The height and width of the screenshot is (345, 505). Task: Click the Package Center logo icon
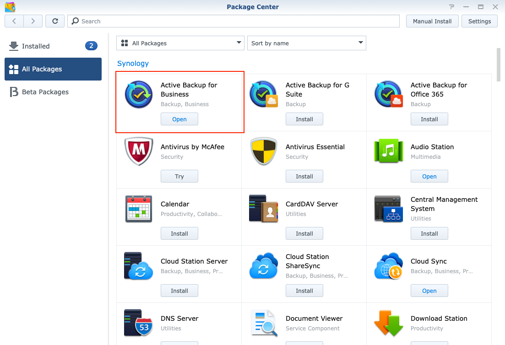10,7
